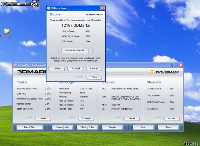The image size is (200, 146).
Task: Close the 3DMark06 Professional window
Action: click(181, 65)
